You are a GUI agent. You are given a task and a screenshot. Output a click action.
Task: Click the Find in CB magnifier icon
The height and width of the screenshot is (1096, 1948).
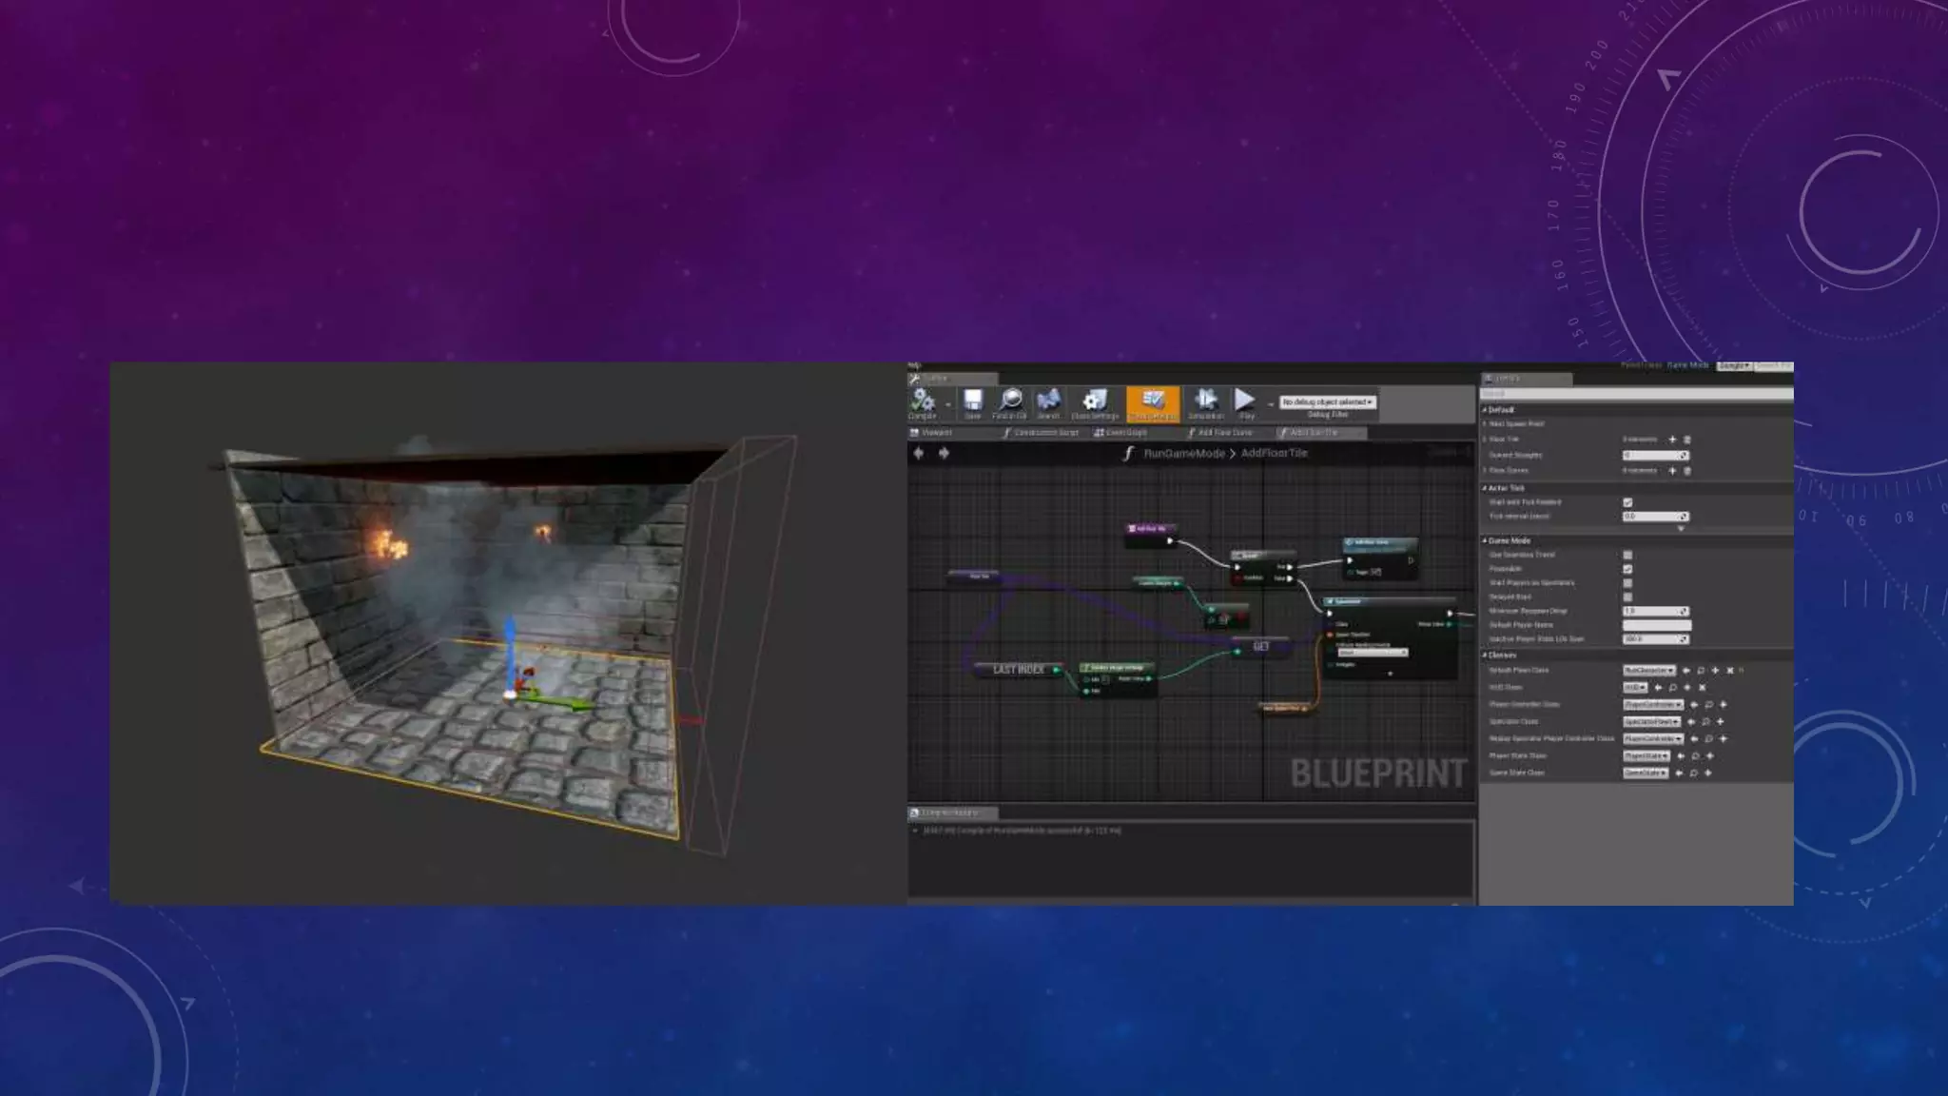pos(1009,401)
